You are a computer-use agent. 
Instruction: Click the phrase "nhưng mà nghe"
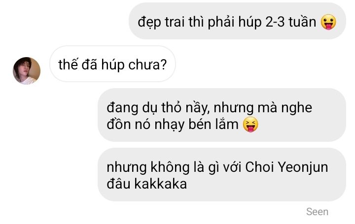[263, 108]
